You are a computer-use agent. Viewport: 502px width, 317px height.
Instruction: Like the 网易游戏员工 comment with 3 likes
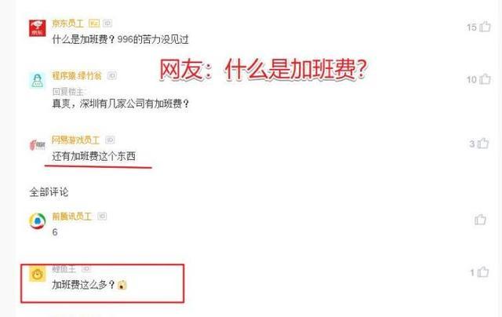tap(483, 144)
